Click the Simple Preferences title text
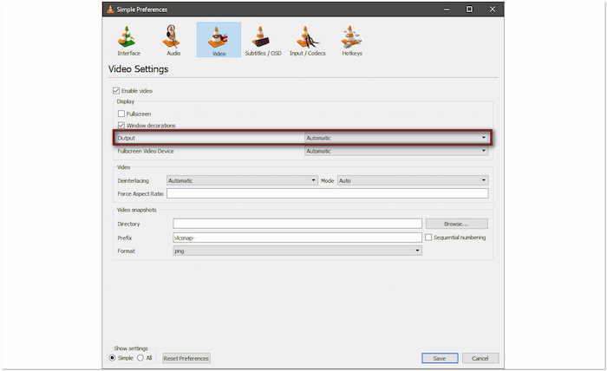The height and width of the screenshot is (371, 607). coord(141,10)
